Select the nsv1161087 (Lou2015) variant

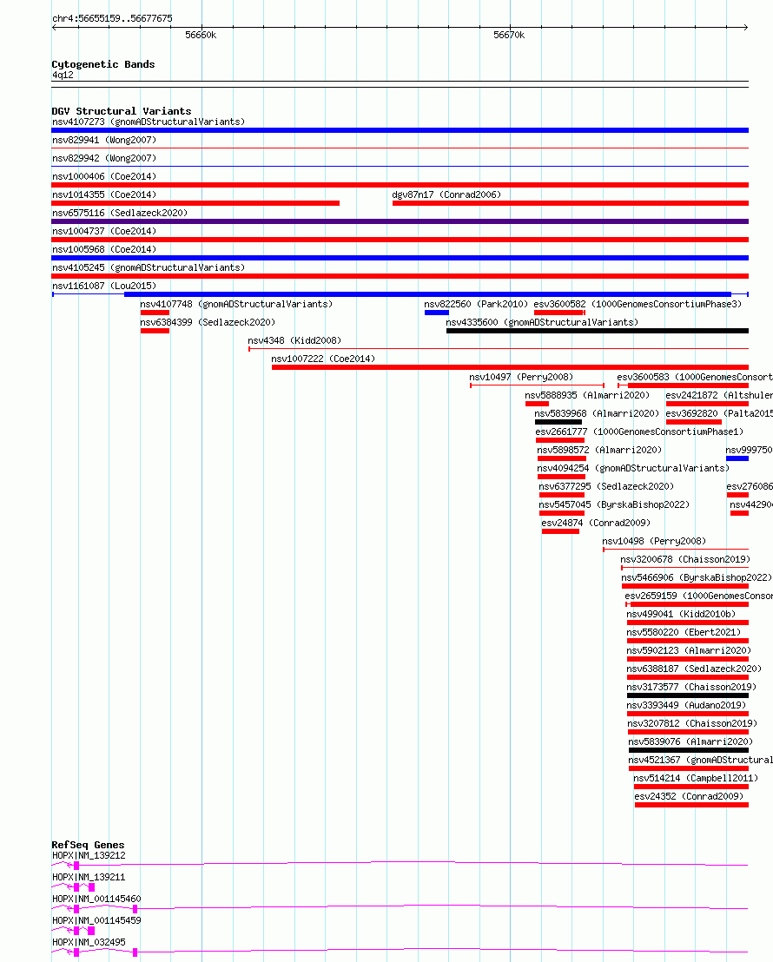[104, 286]
